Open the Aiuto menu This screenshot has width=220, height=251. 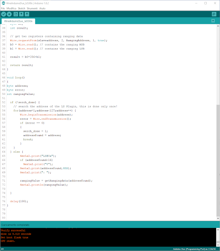pos(42,9)
